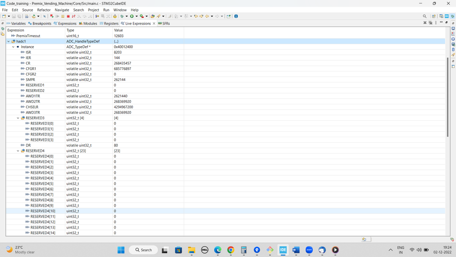Open the Live Expressions view menu
The height and width of the screenshot is (257, 456).
point(435,23)
